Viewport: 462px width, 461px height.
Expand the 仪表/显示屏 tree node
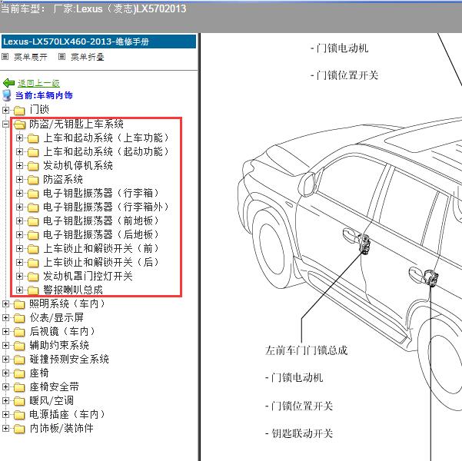click(5, 318)
